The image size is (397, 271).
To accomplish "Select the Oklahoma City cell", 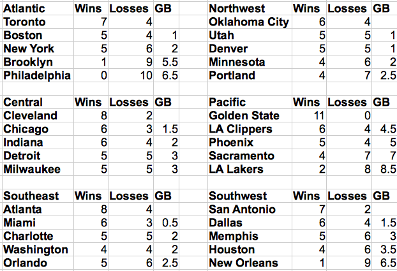I will 249,22.
